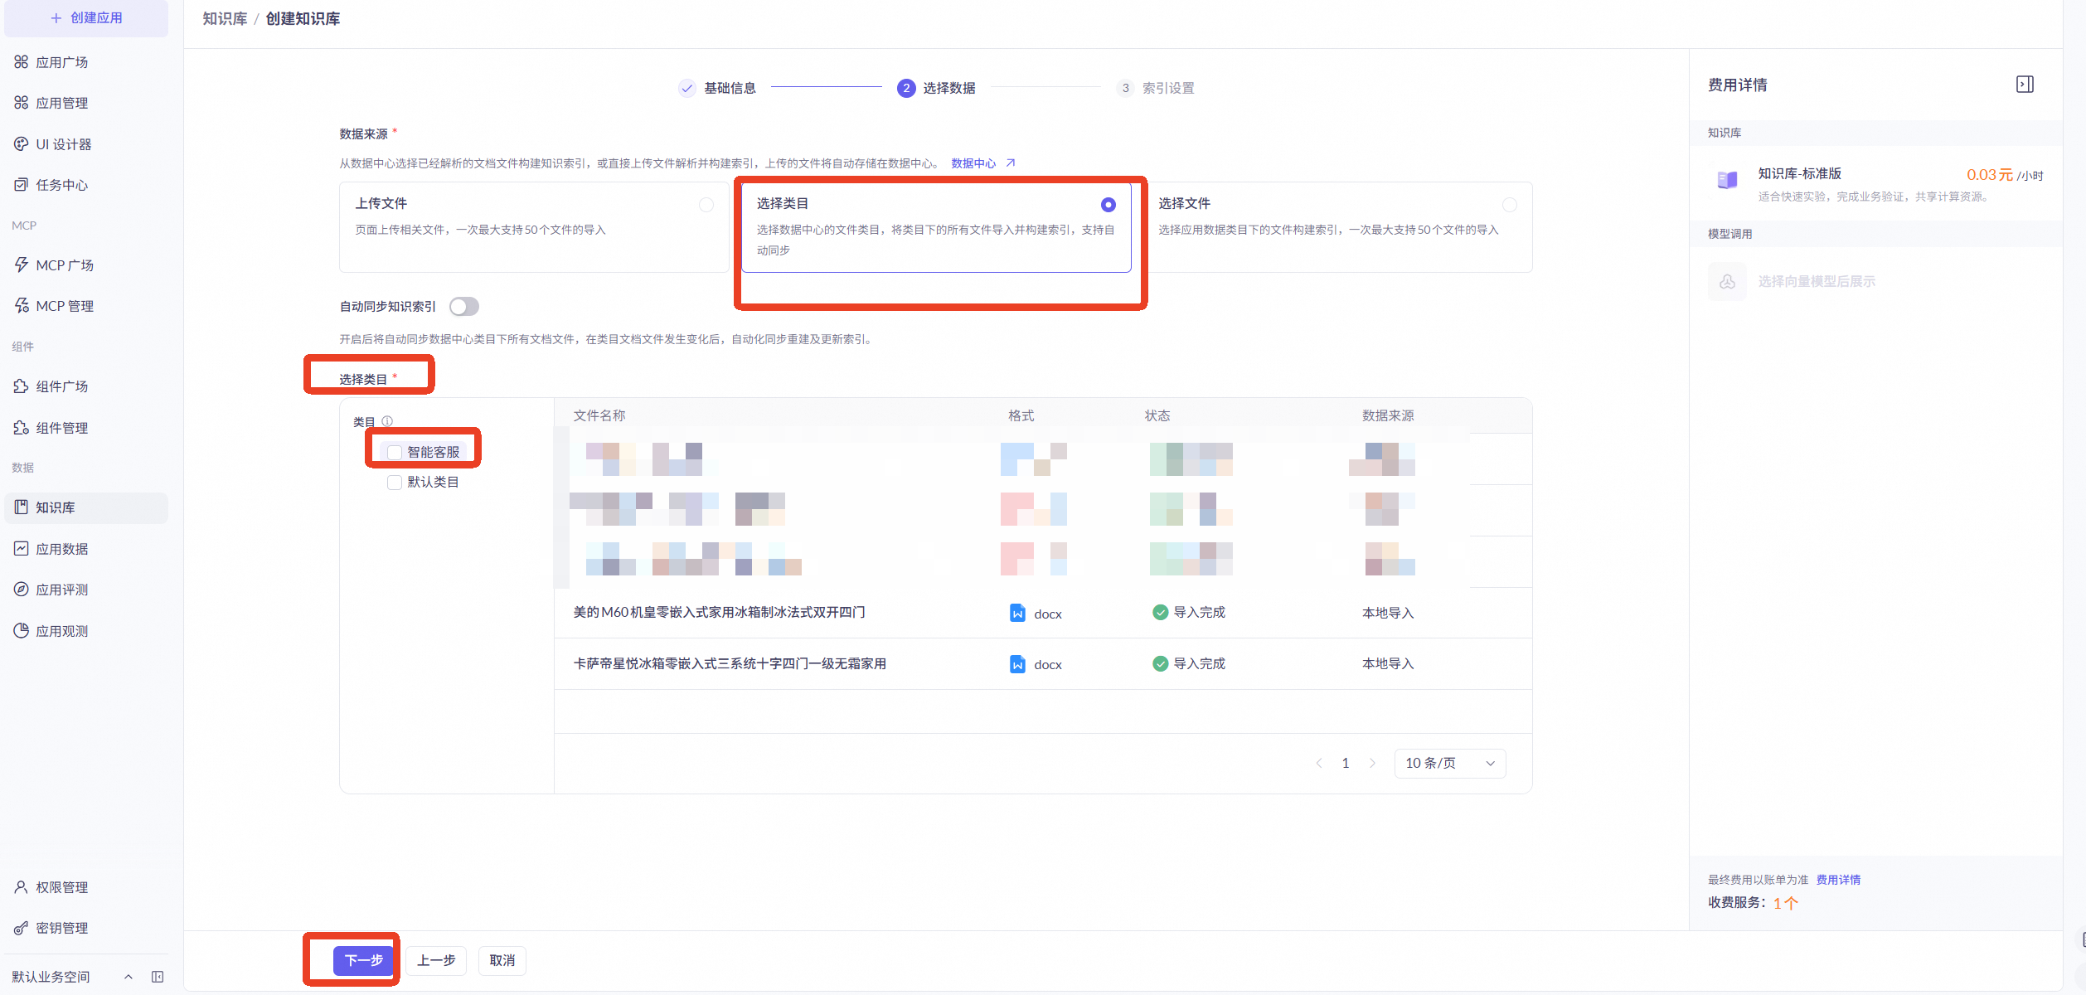Click docx icon for 美的M60 file

pyautogui.click(x=1017, y=613)
